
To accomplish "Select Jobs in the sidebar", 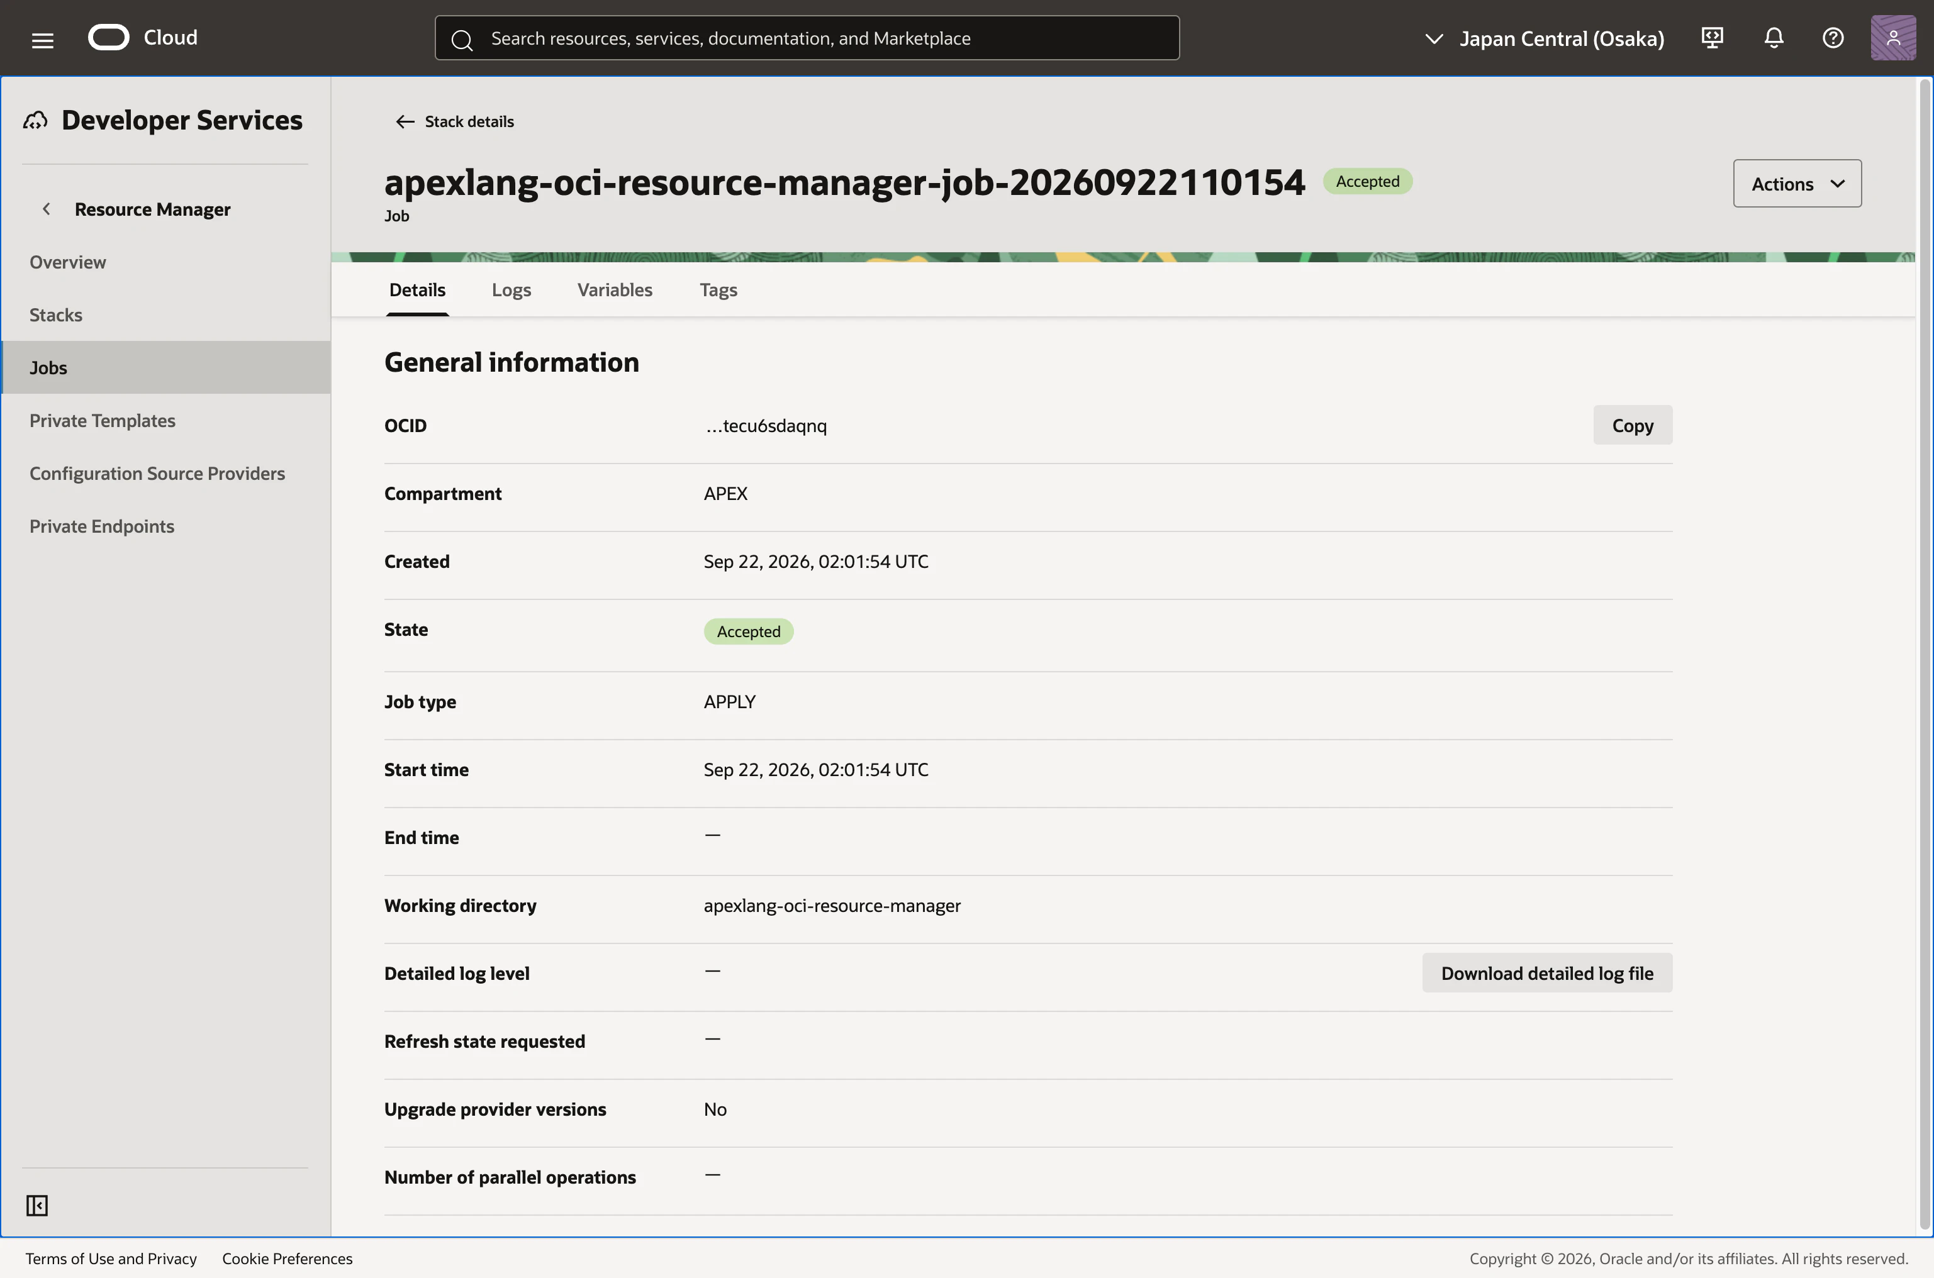I will 166,367.
